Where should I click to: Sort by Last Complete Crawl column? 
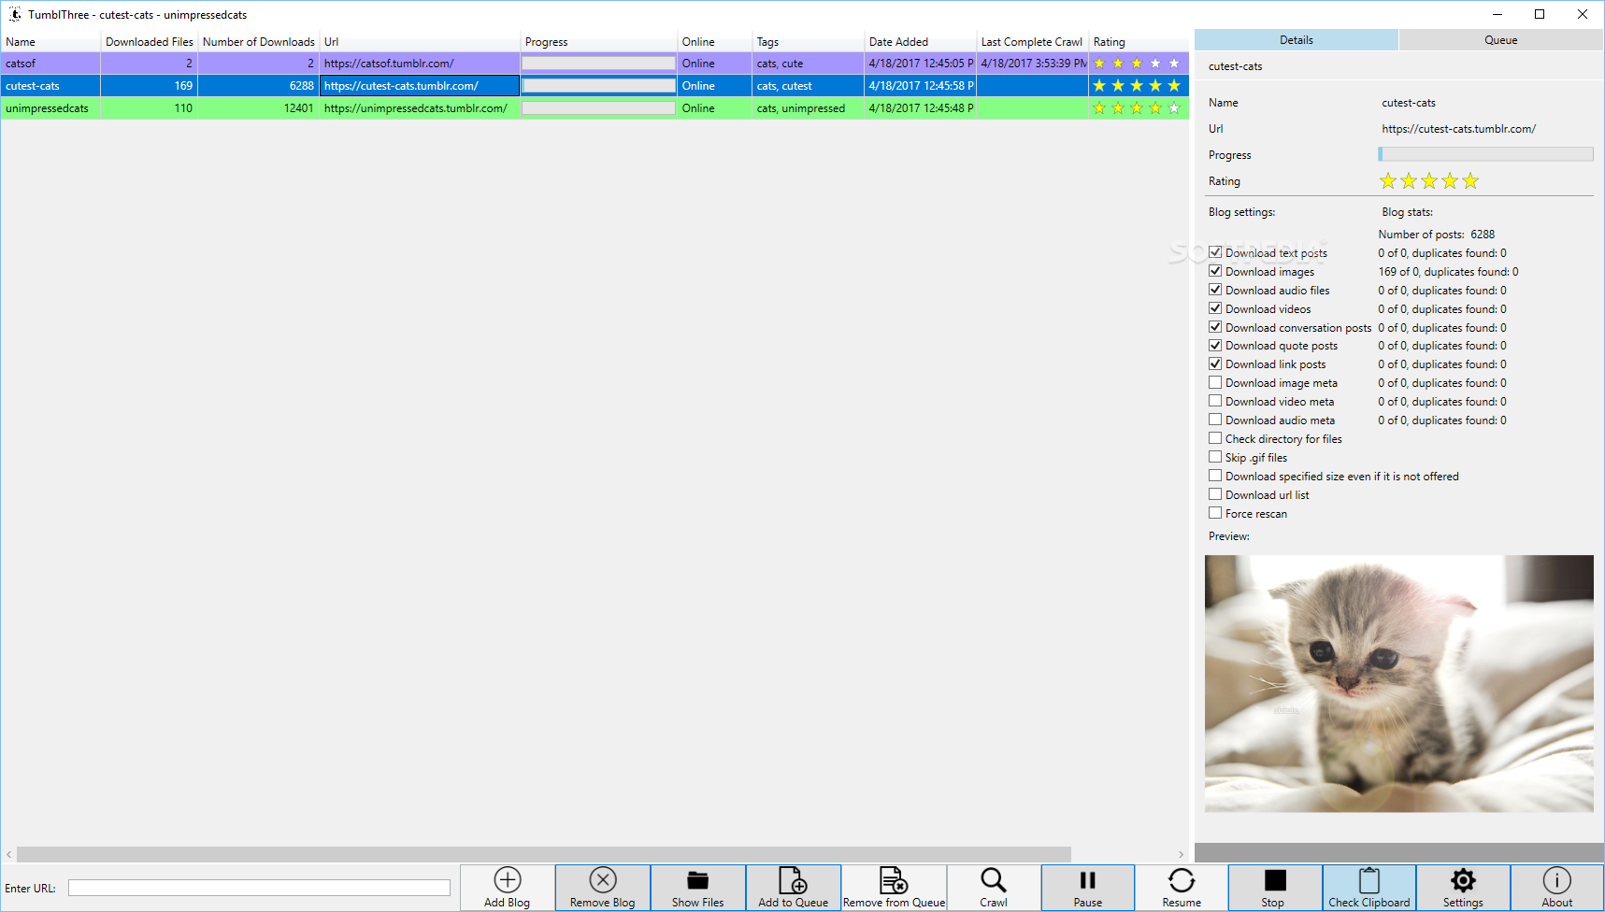tap(1033, 42)
